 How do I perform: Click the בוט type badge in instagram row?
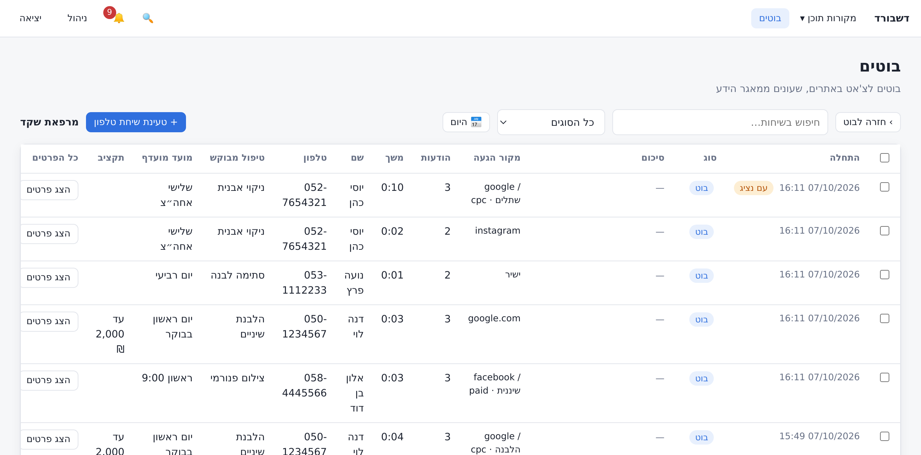701,232
